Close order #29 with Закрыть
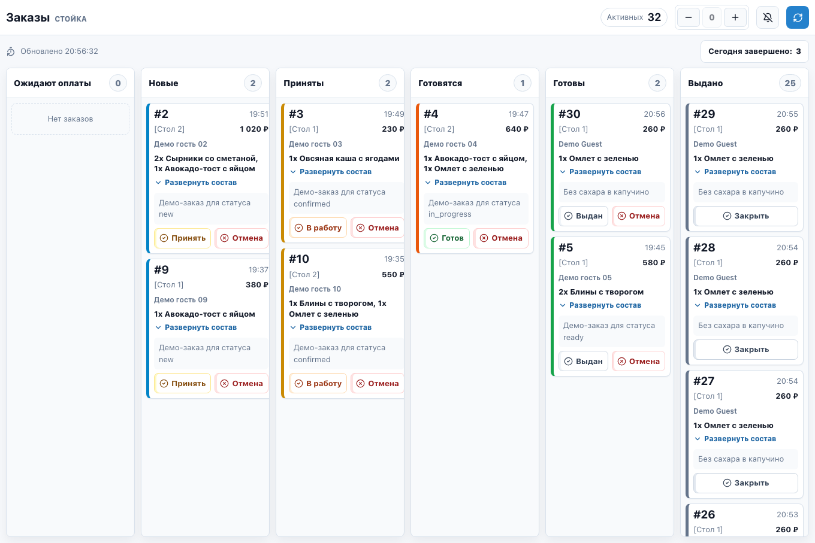Screen dimensions: 815x543 746,216
